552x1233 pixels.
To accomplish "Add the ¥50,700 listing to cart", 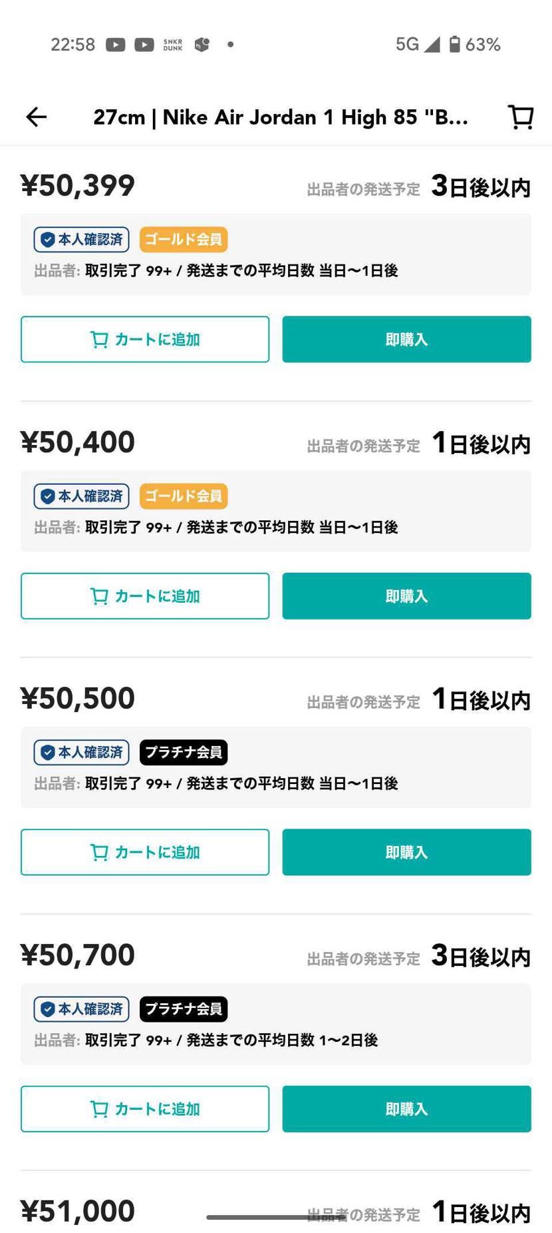I will [145, 1108].
